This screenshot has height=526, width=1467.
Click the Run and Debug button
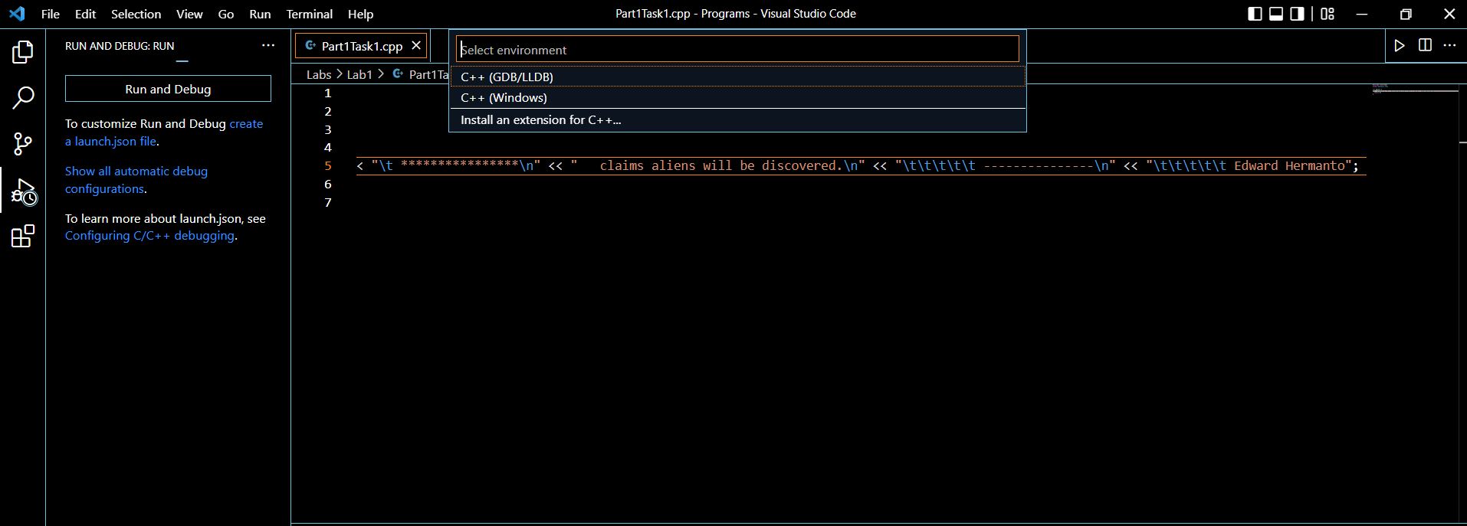(x=168, y=89)
